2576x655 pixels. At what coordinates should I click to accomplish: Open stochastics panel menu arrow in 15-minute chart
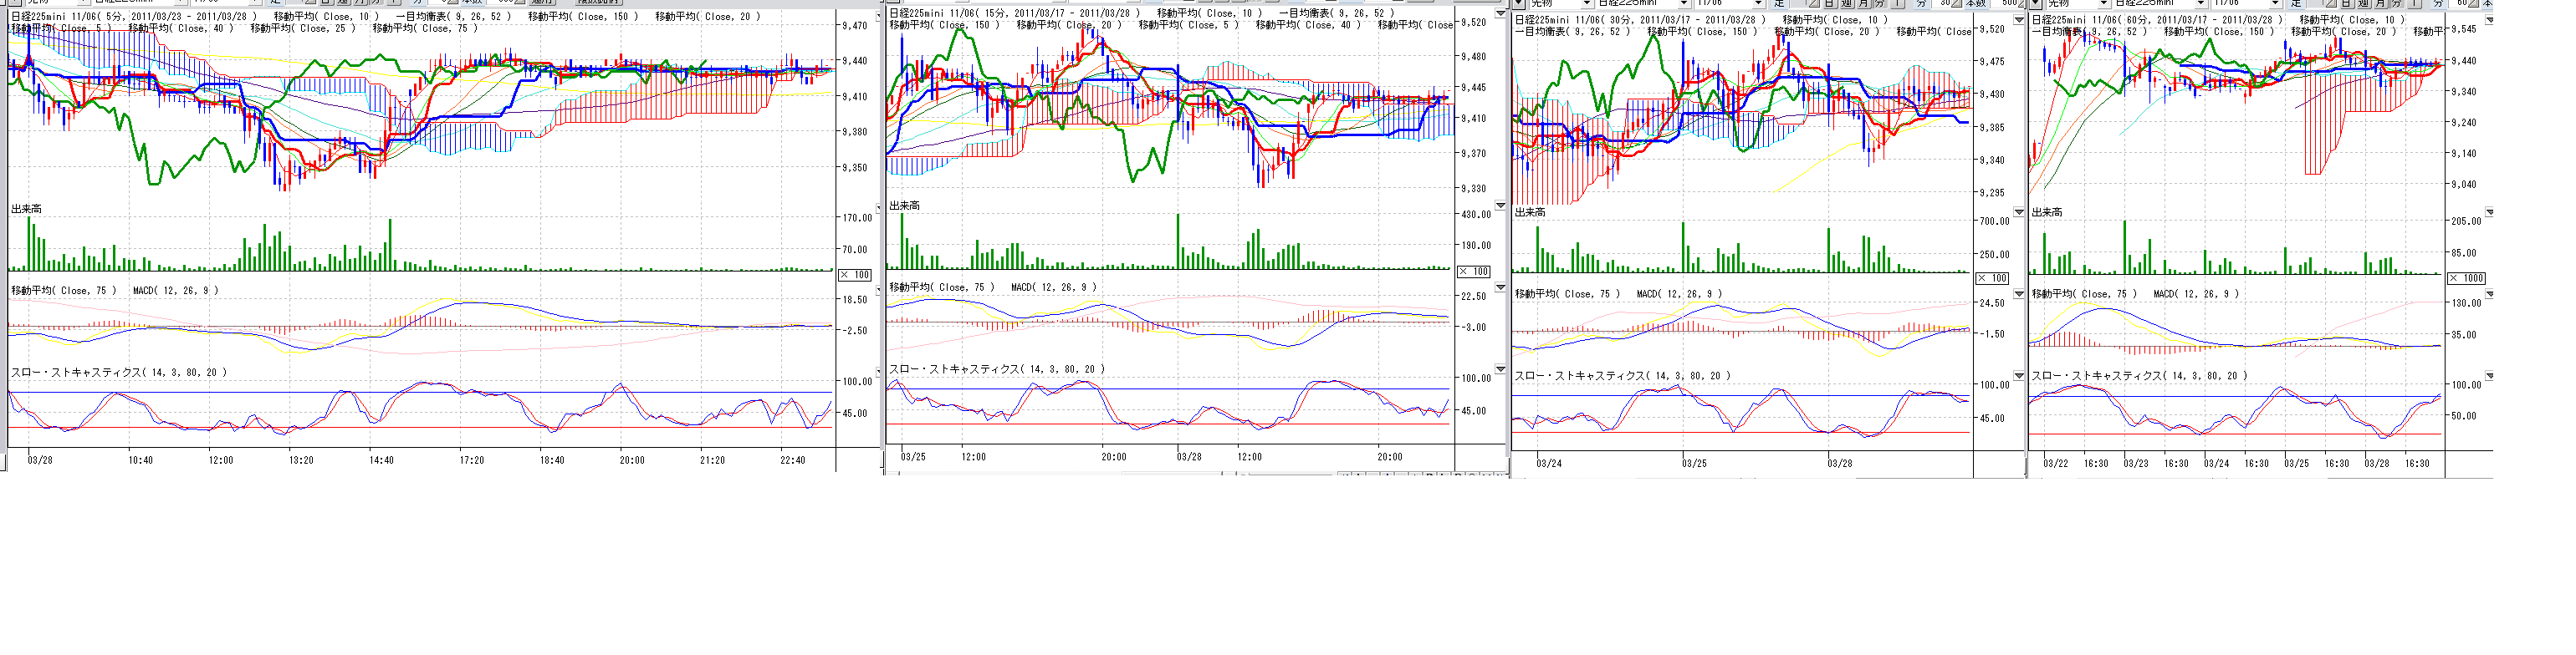pyautogui.click(x=1500, y=369)
